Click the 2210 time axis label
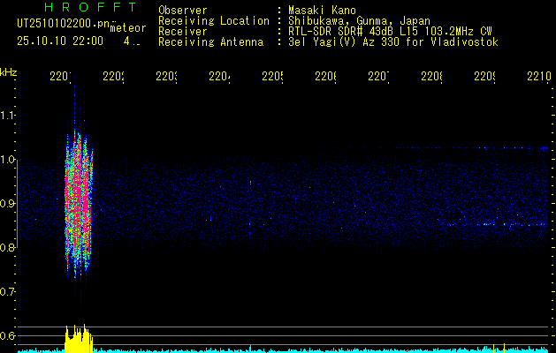Viewport: 556px width, 353px height. (x=539, y=77)
